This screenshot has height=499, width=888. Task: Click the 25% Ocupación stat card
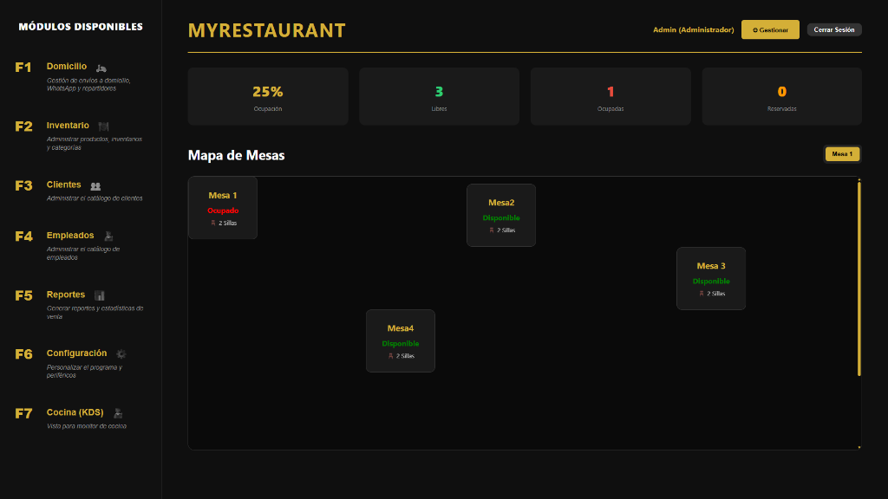point(266,95)
